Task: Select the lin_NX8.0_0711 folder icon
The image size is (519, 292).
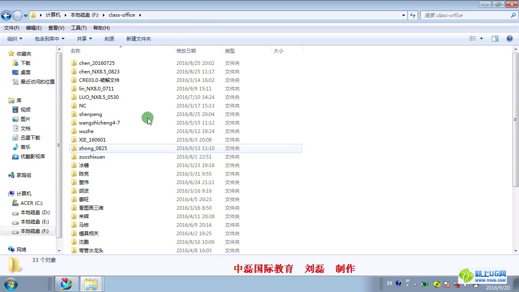Action: (74, 89)
